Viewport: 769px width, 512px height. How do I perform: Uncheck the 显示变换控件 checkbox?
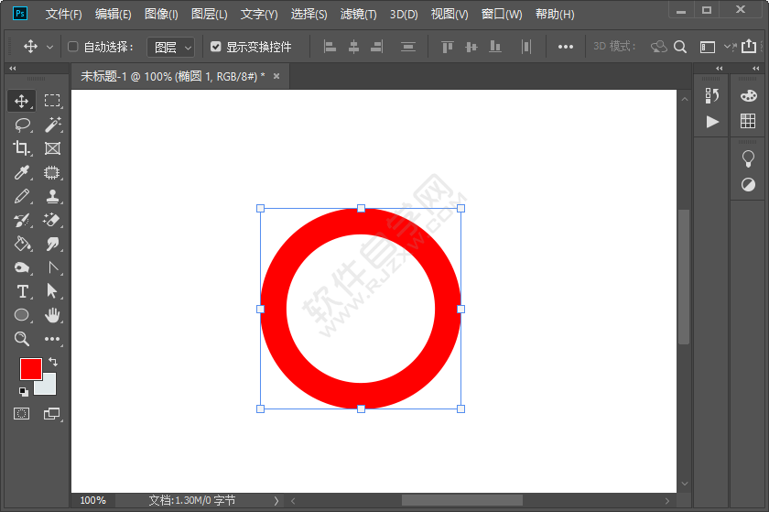click(216, 47)
